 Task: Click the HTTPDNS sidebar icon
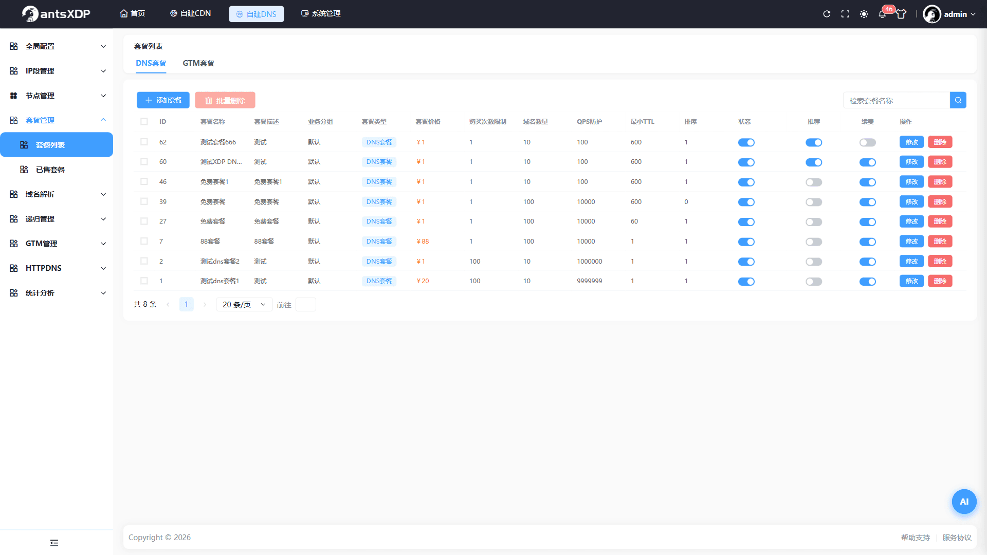14,268
